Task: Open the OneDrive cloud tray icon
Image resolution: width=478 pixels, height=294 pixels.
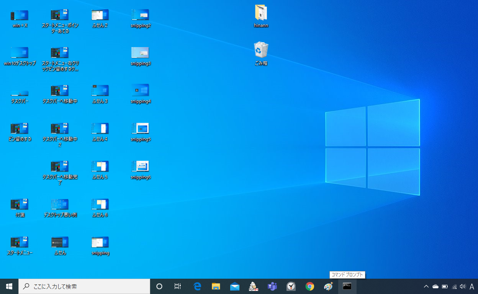Action: click(x=435, y=286)
